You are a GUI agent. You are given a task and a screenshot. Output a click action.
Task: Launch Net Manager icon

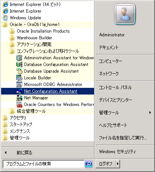19,98
